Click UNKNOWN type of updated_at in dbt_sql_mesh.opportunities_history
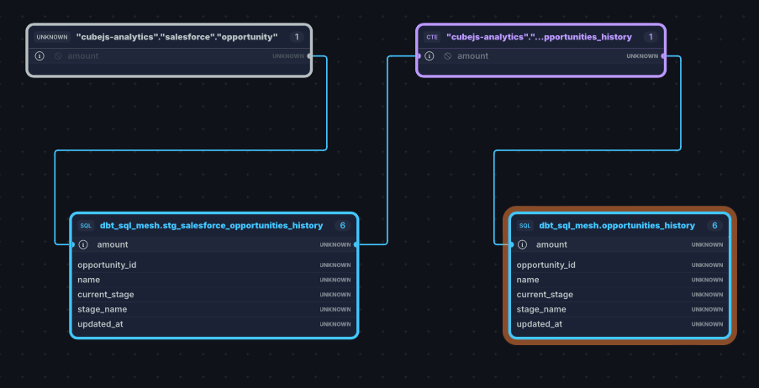This screenshot has height=388, width=759. 707,324
